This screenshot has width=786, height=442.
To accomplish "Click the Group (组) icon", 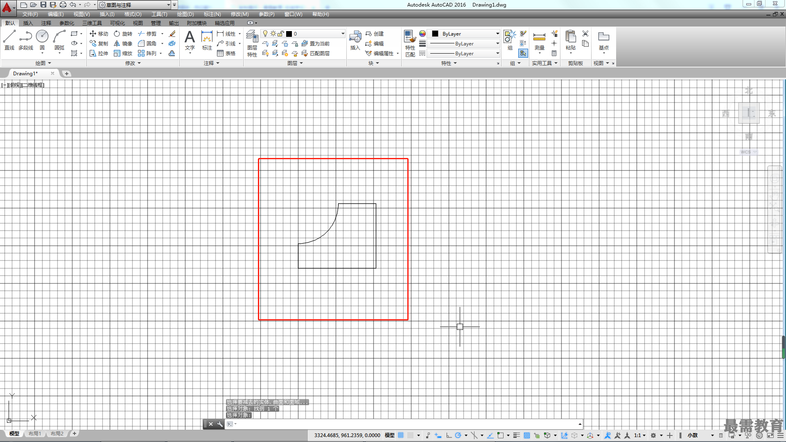I will coord(510,40).
